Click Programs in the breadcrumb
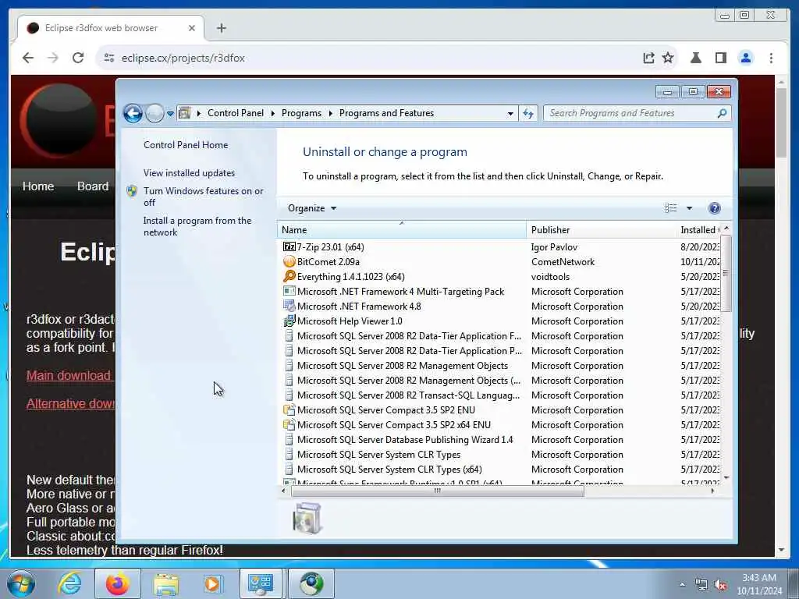Viewport: 799px width, 599px height. [301, 113]
